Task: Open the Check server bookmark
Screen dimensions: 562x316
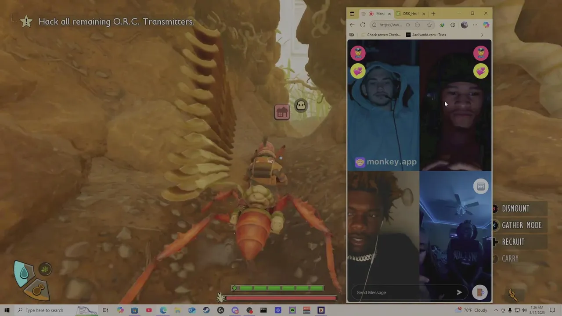Action: click(380, 35)
